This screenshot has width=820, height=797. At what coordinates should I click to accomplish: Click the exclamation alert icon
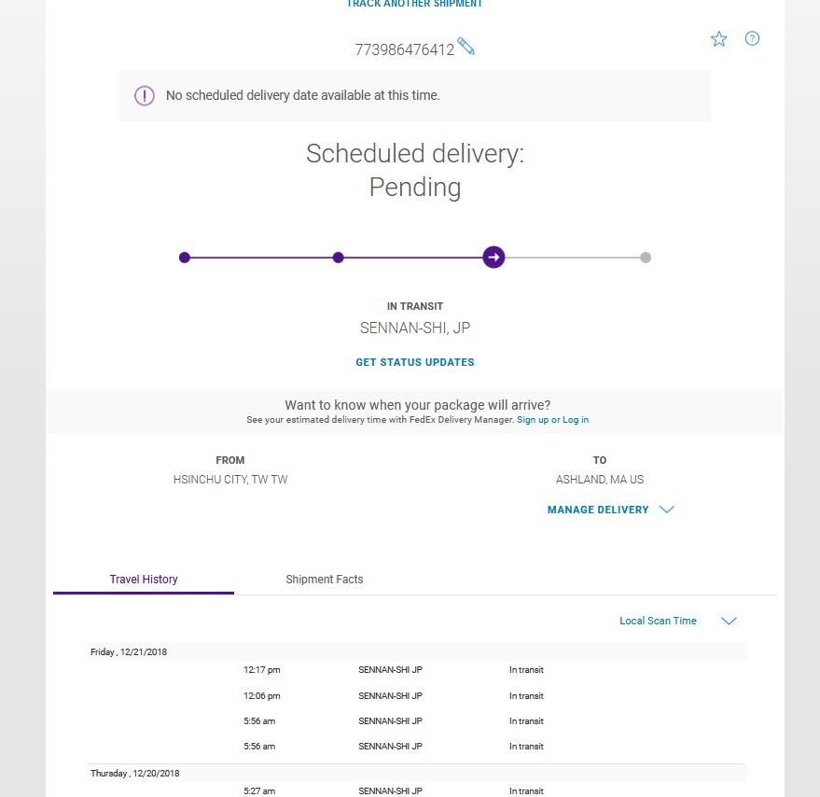pyautogui.click(x=145, y=96)
